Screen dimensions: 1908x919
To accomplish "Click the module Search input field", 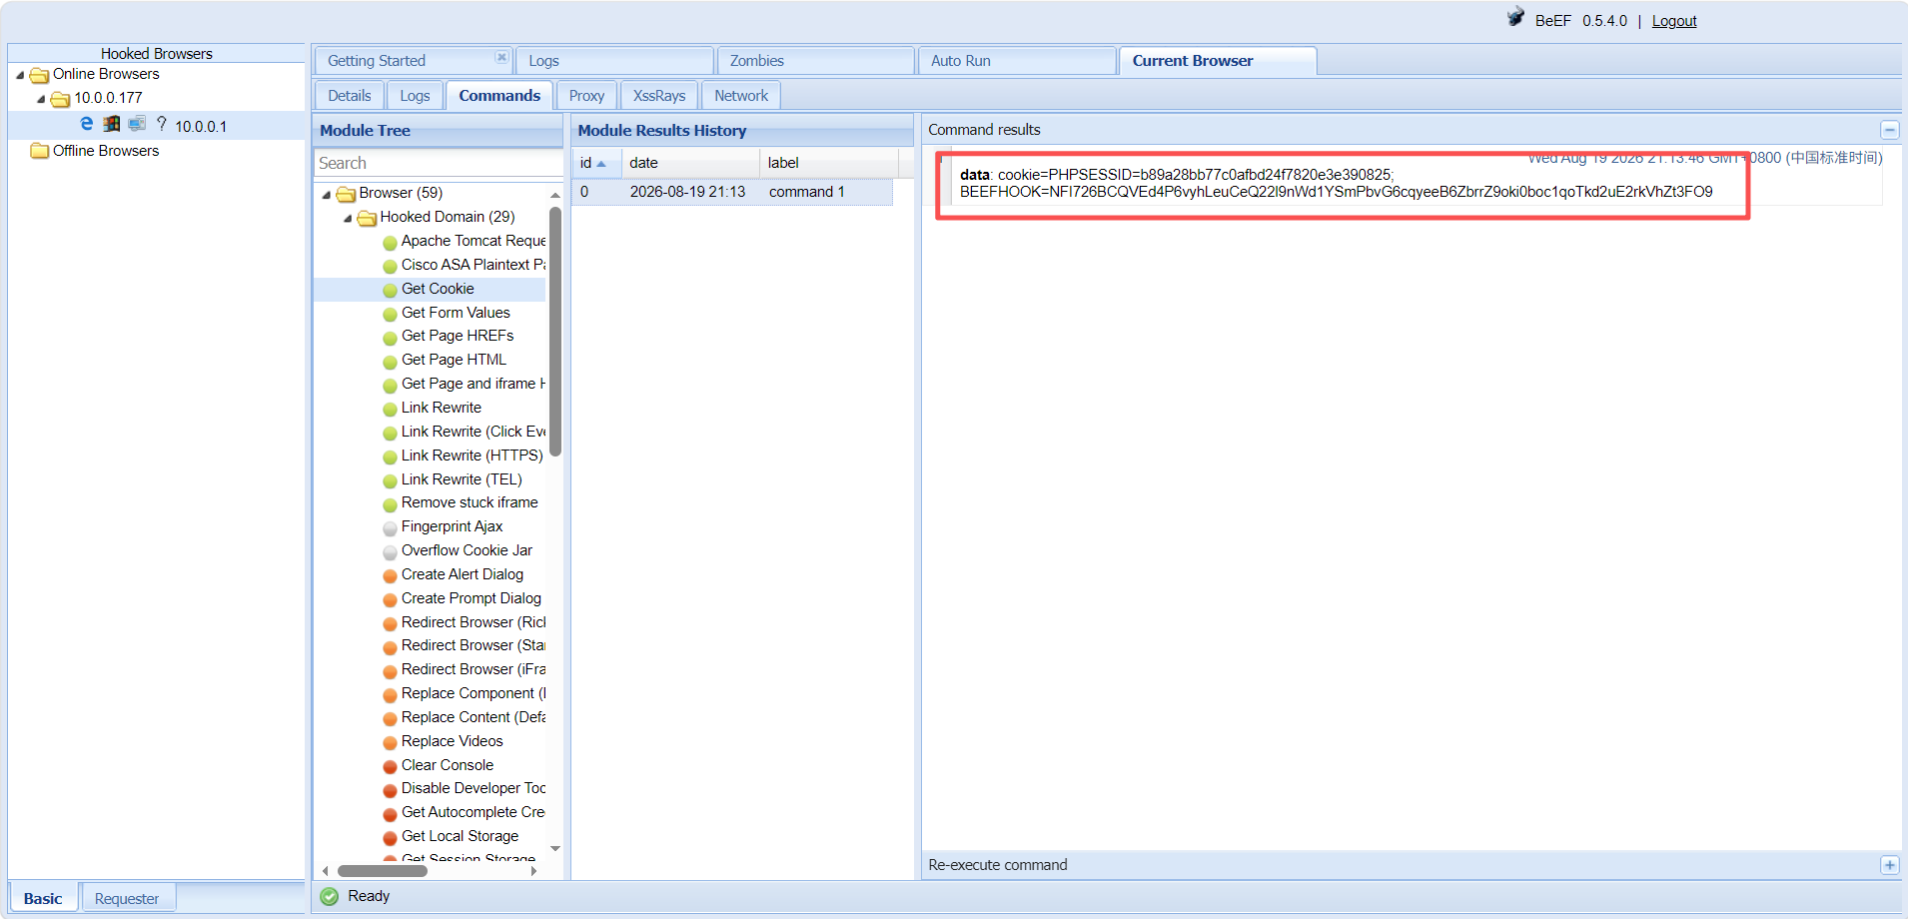I will coord(439,163).
